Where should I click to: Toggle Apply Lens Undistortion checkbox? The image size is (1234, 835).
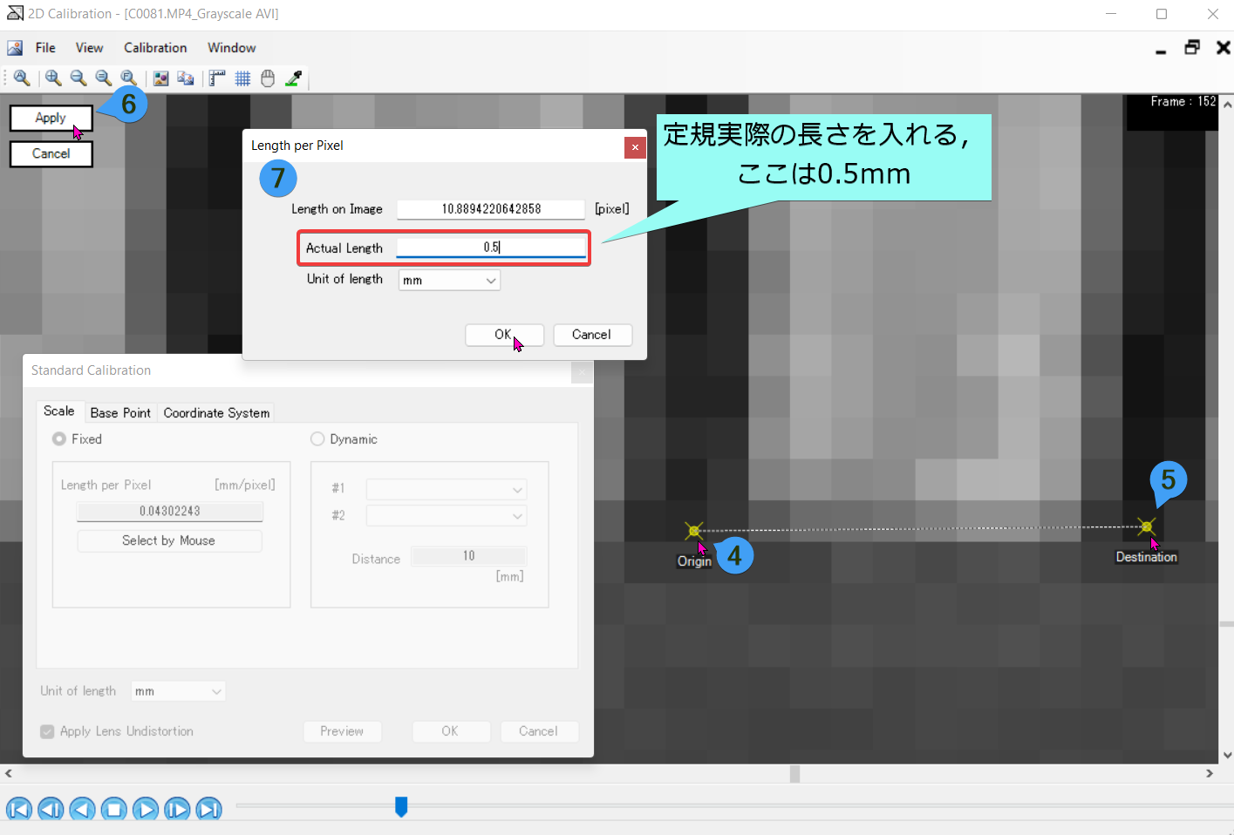(x=47, y=731)
